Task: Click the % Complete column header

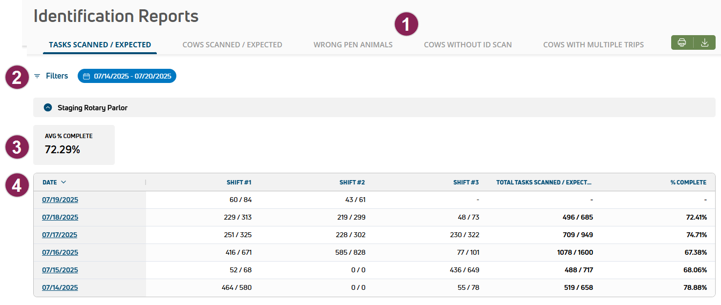Action: (x=688, y=182)
